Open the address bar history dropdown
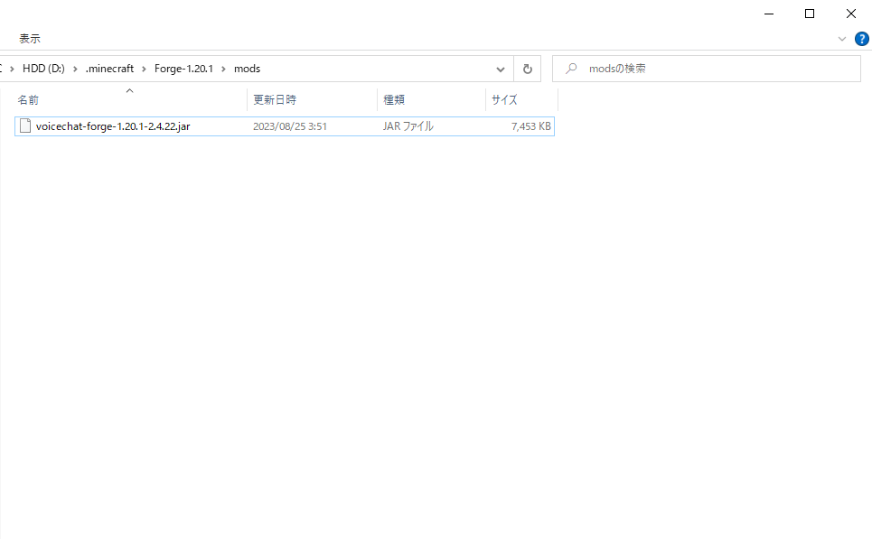This screenshot has height=539, width=872. click(501, 69)
